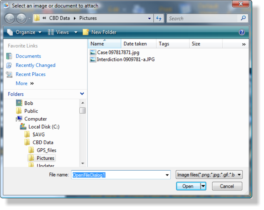Open the Organize menu

24,32
